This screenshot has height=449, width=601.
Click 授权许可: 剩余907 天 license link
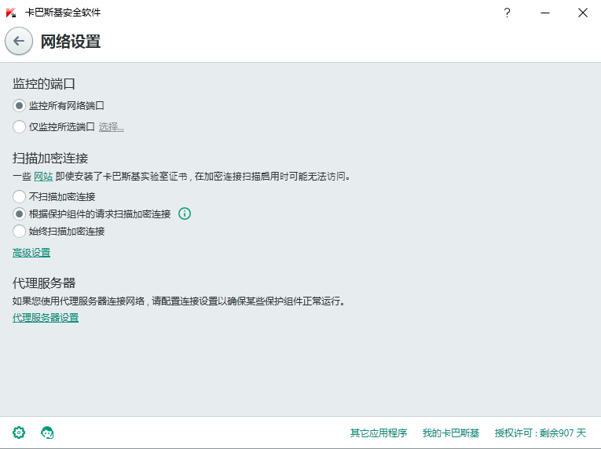tap(541, 433)
